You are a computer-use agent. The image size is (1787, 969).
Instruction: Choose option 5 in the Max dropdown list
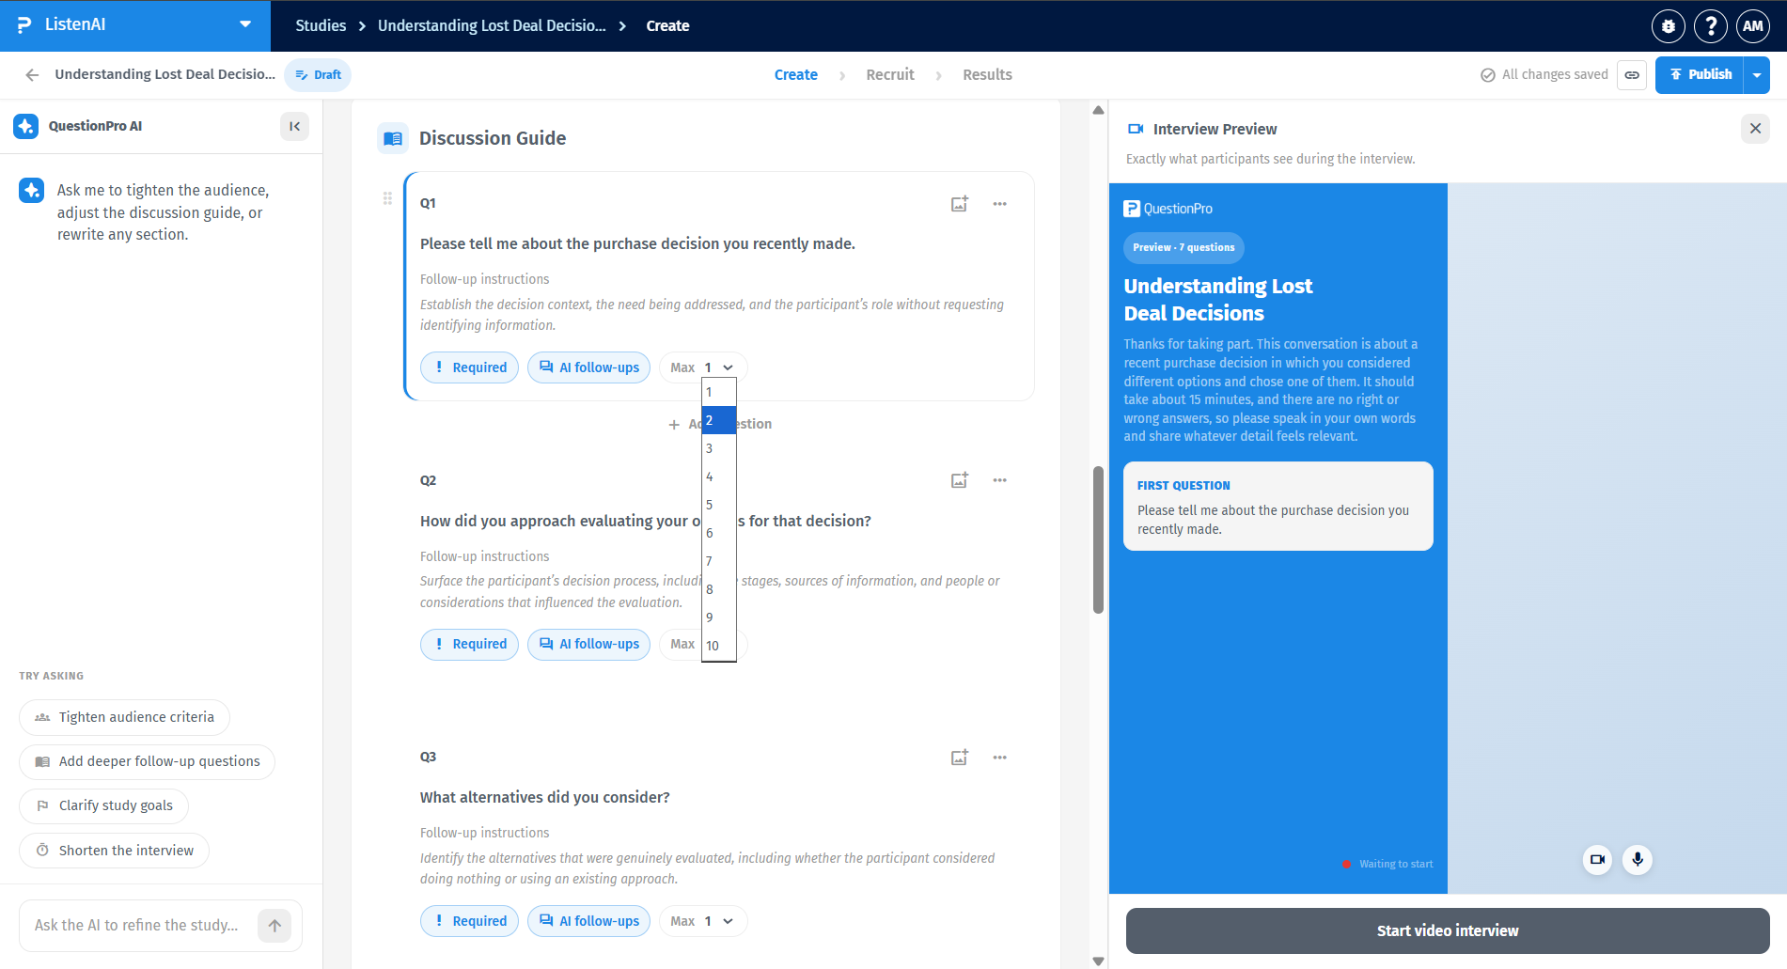point(719,505)
